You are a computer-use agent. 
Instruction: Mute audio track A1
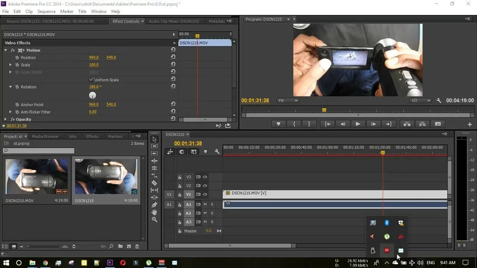205,204
